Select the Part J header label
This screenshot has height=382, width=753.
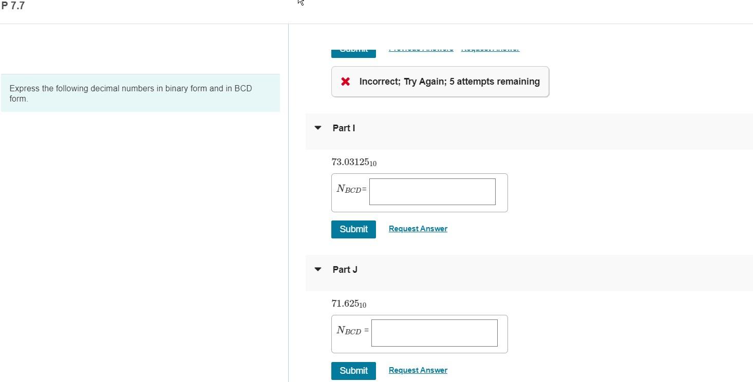coord(345,269)
